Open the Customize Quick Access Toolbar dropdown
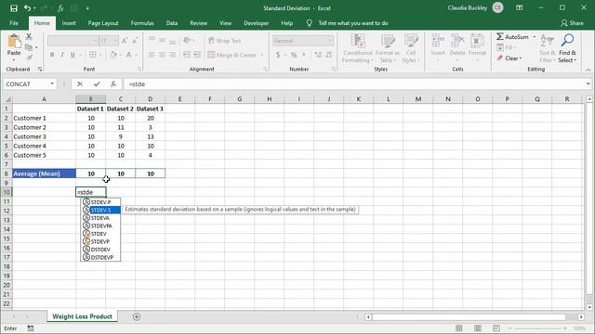 point(87,8)
